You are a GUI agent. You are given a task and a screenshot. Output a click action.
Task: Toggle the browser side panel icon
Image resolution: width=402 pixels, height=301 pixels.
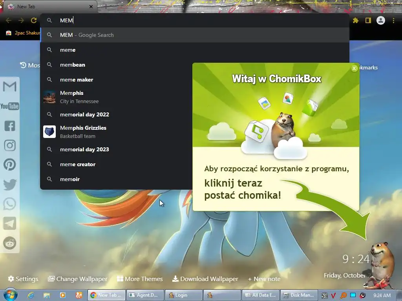(368, 20)
